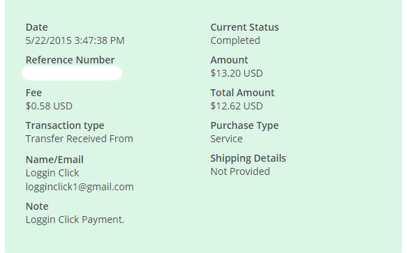Select the 5/22/2015 3:47:38 PM timestamp
407x253 pixels.
pyautogui.click(x=75, y=40)
